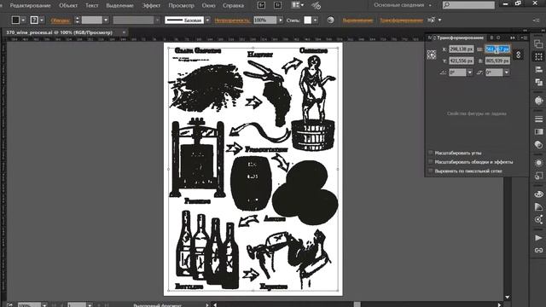
Task: Open the graphic style dropdown arrow
Action: click(x=315, y=20)
